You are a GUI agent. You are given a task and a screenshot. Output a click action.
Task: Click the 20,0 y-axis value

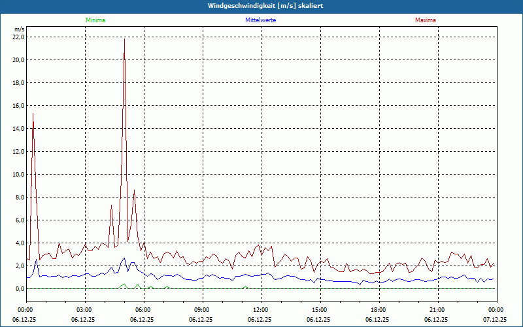[19, 60]
